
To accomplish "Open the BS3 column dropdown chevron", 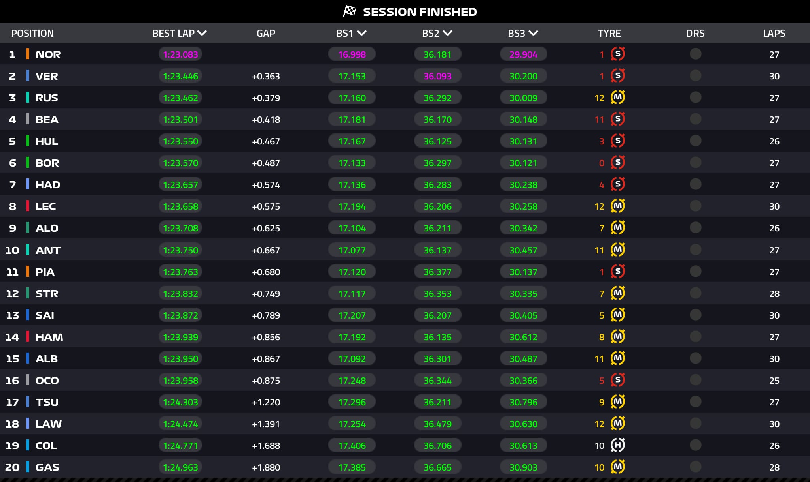I will point(533,33).
